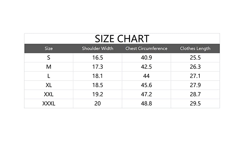Select clothes length value 27.9
Viewport: 244px width, 151px height.
click(x=195, y=85)
